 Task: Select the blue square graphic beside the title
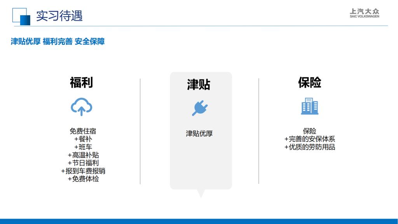click(x=22, y=16)
